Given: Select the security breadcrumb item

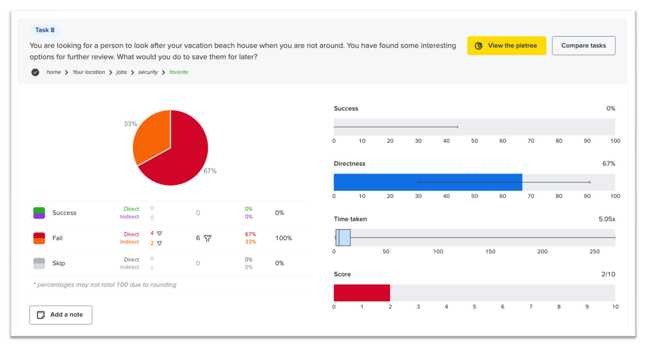Looking at the screenshot, I should 148,72.
